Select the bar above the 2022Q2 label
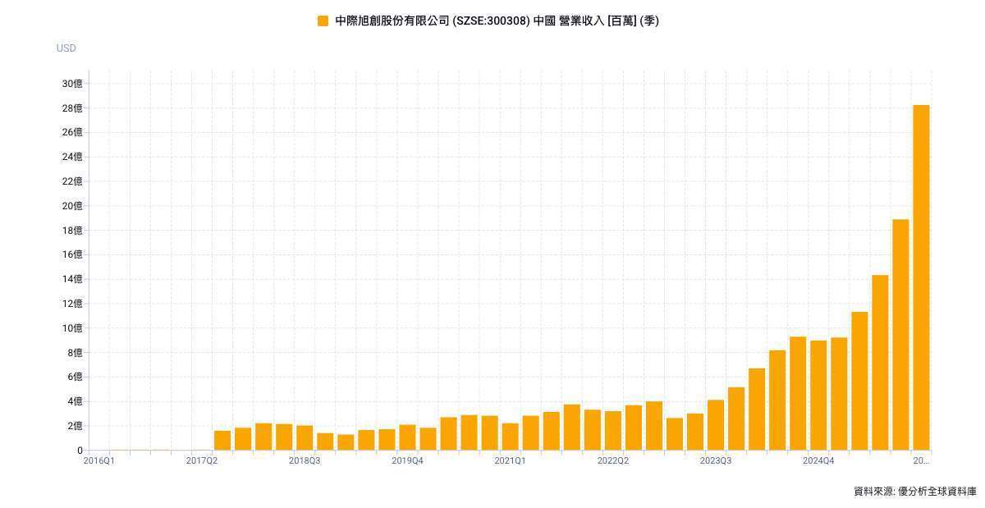The width and height of the screenshot is (985, 508). coord(612,430)
